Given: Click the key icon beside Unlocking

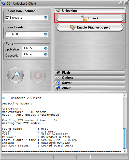Looking at the screenshot, I should pos(58,11).
